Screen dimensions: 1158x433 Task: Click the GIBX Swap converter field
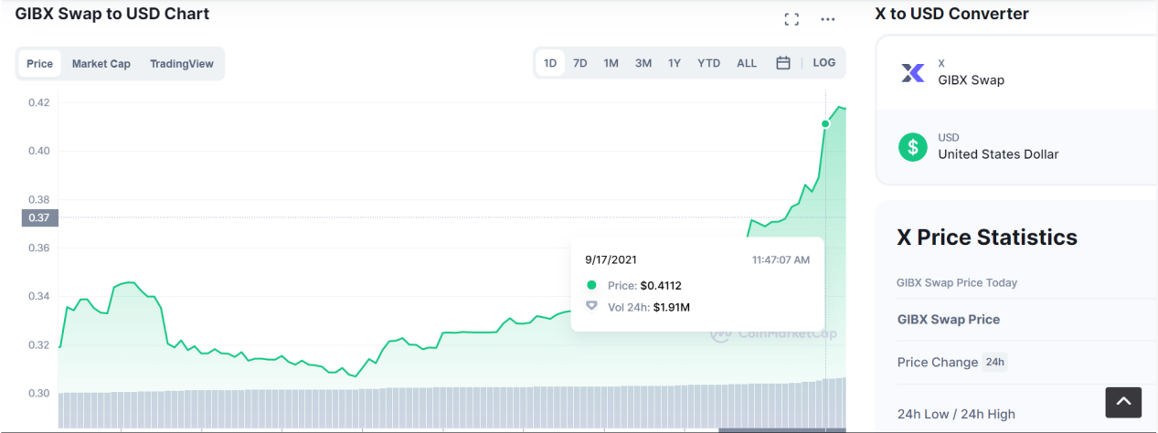point(1016,73)
